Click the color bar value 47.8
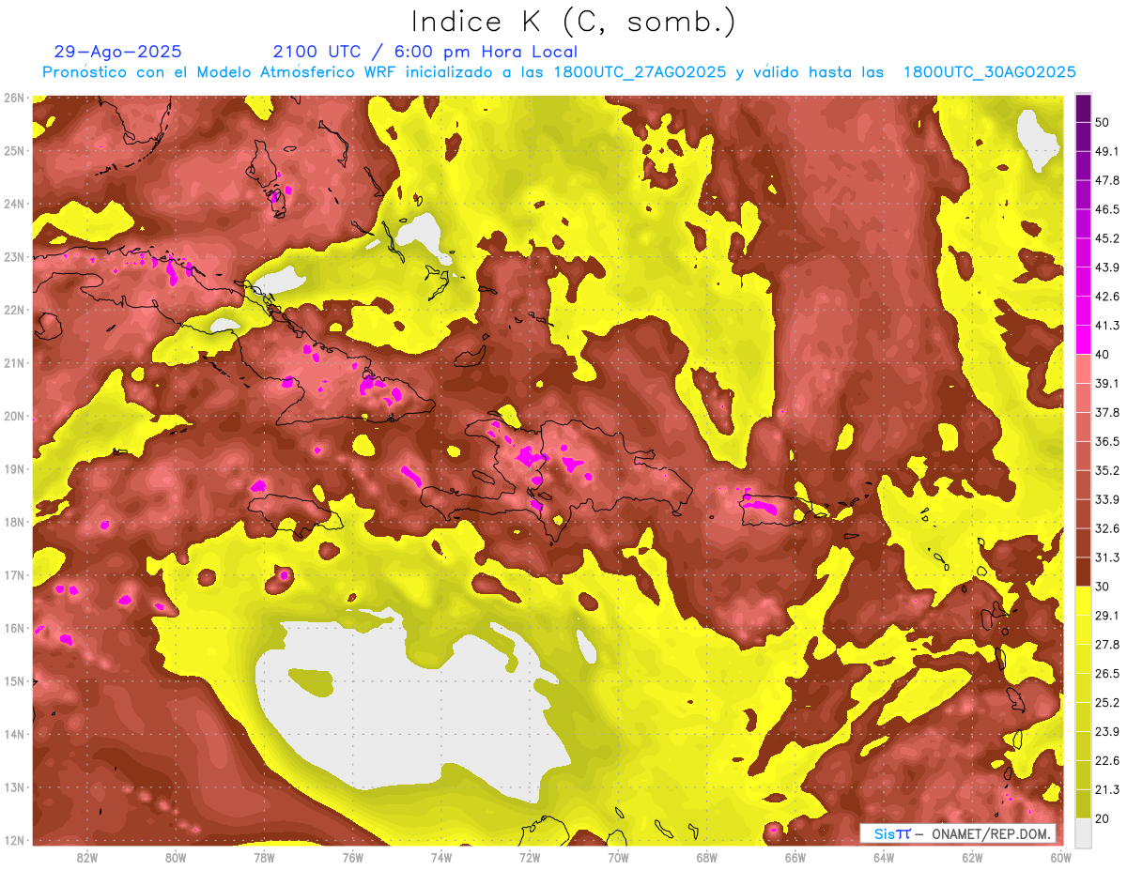This screenshot has width=1127, height=870. pos(1106,180)
